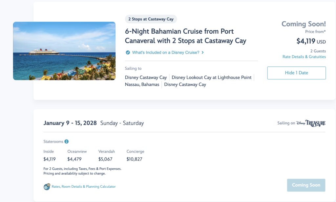Click the January 9 - 15, 2028 date heading
The image size is (336, 202).
(x=70, y=123)
